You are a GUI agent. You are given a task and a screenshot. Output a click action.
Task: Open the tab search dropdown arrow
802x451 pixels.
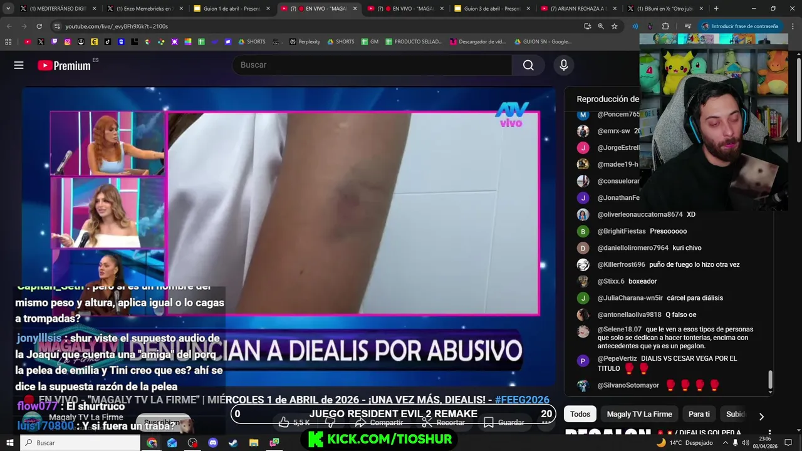[8, 9]
